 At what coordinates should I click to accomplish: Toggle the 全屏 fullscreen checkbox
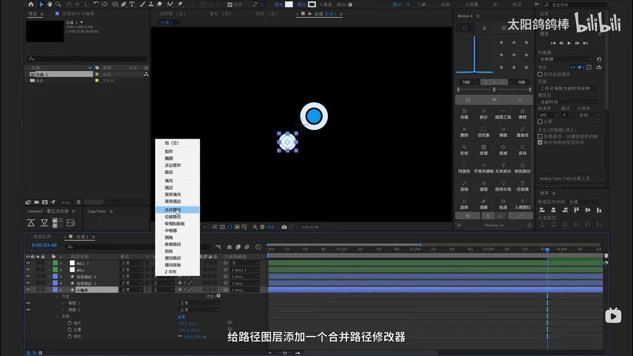click(x=540, y=122)
